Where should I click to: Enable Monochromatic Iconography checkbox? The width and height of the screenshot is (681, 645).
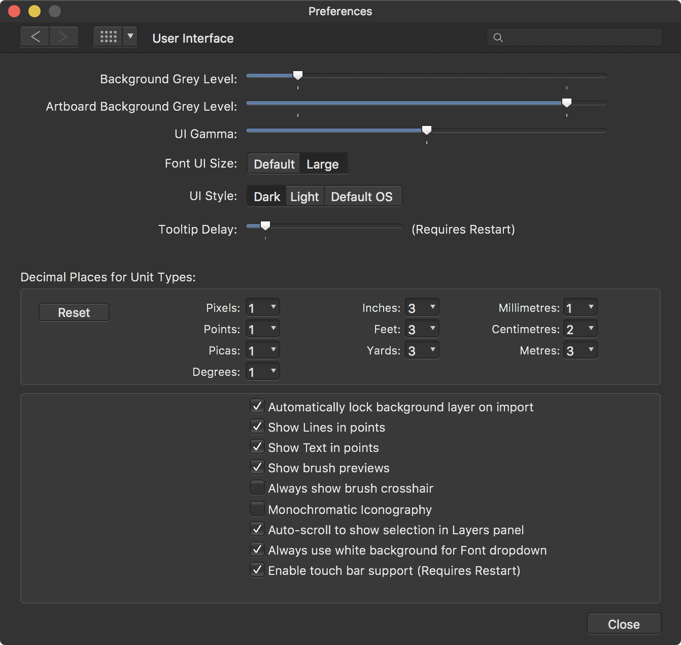(257, 509)
